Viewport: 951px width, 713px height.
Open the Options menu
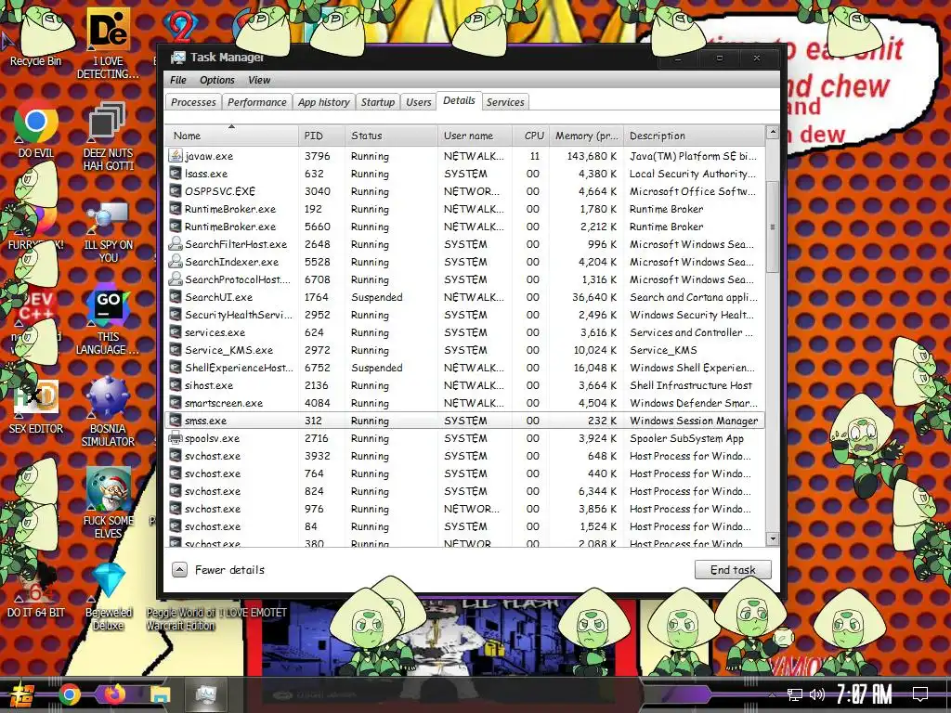click(217, 80)
